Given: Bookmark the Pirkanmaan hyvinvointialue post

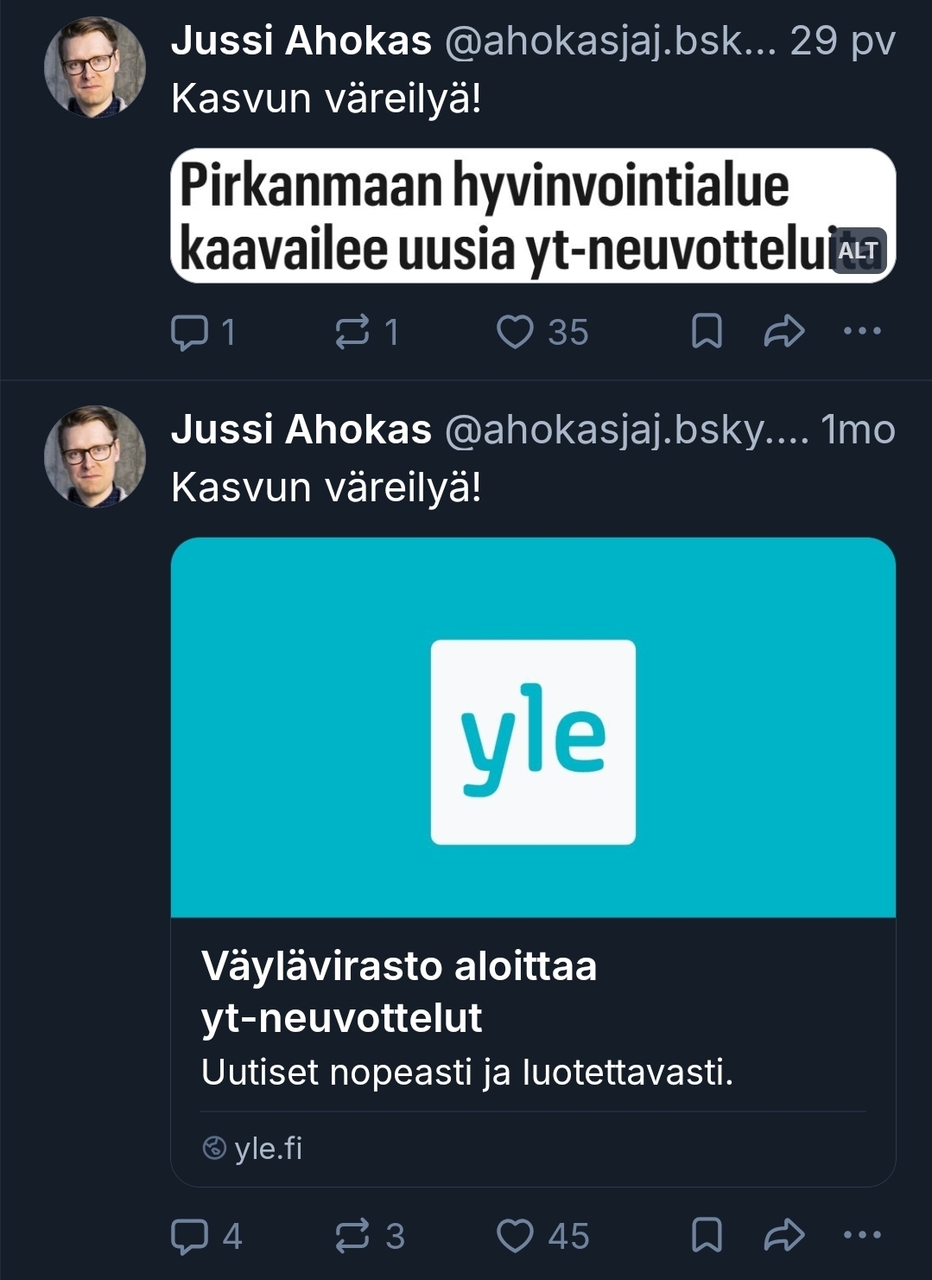Looking at the screenshot, I should point(707,332).
